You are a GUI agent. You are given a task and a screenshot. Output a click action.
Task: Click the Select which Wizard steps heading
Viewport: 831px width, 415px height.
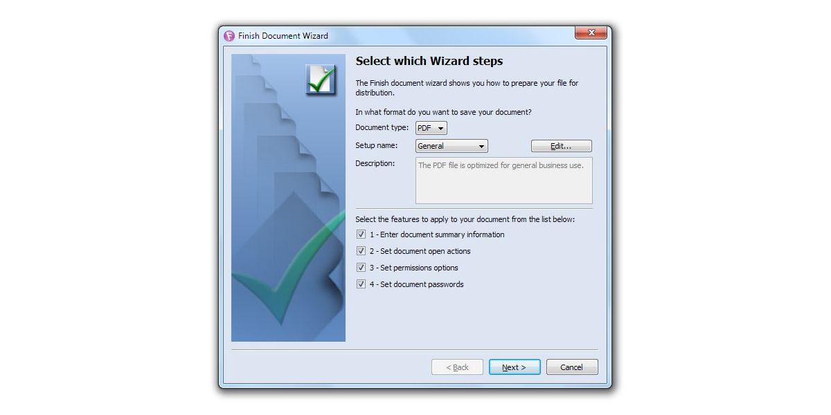tap(429, 61)
